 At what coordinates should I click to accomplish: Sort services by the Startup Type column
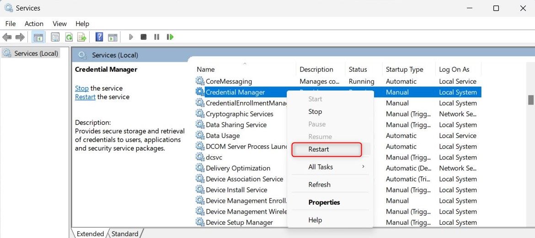pyautogui.click(x=404, y=69)
